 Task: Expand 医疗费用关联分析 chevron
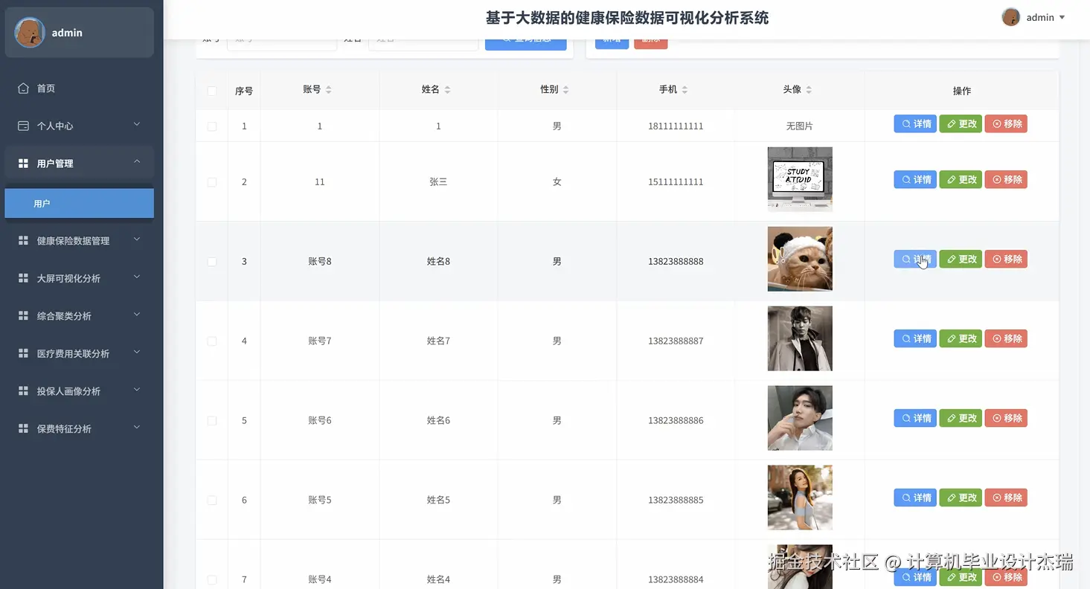click(137, 353)
